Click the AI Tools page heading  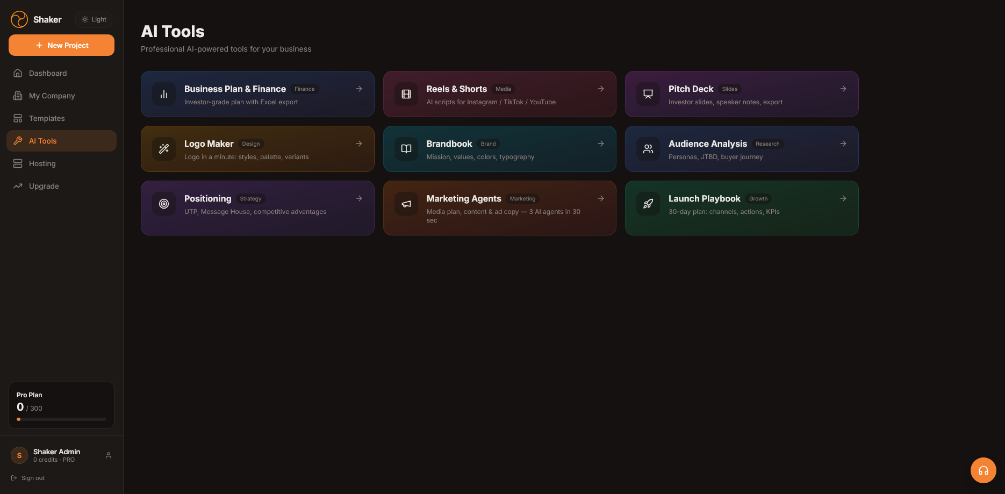pos(173,31)
